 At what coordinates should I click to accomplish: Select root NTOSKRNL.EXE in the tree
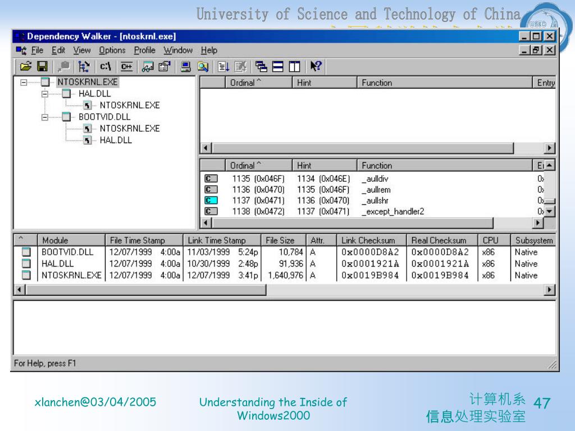pos(88,82)
